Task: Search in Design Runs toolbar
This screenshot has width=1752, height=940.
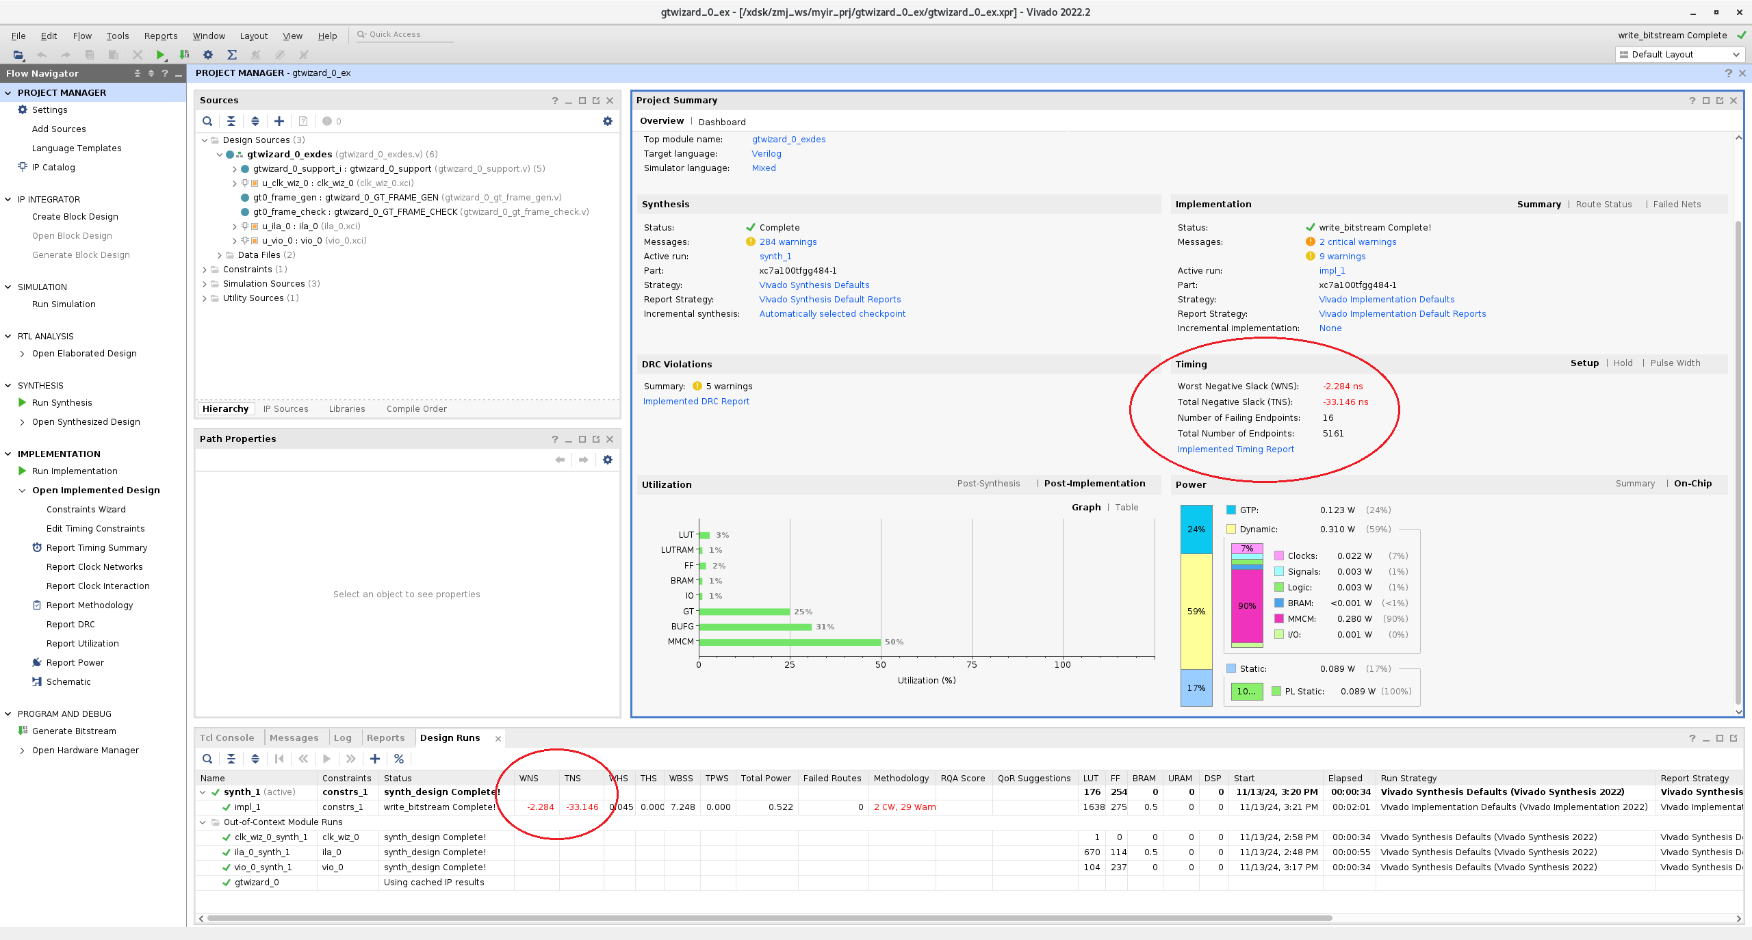Action: 207,759
